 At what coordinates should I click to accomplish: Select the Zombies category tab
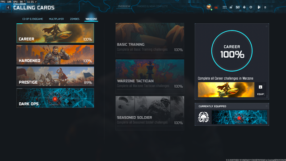(75, 19)
